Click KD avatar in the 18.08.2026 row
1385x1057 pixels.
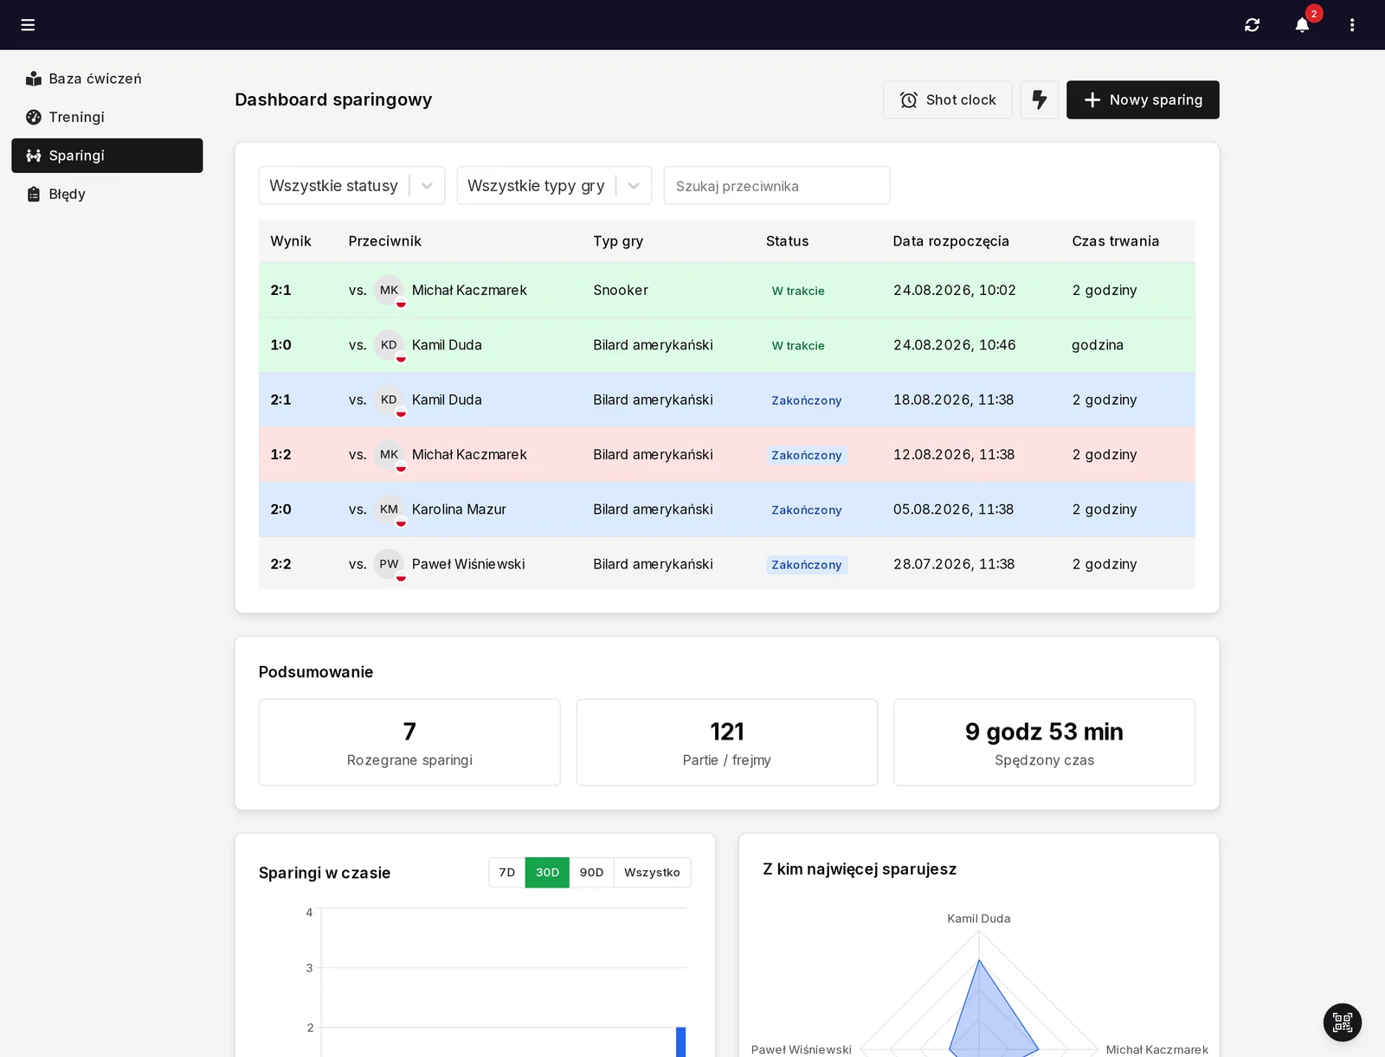pos(390,400)
